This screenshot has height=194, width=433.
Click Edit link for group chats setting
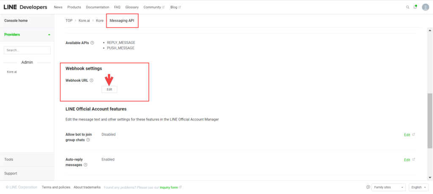coord(407,135)
